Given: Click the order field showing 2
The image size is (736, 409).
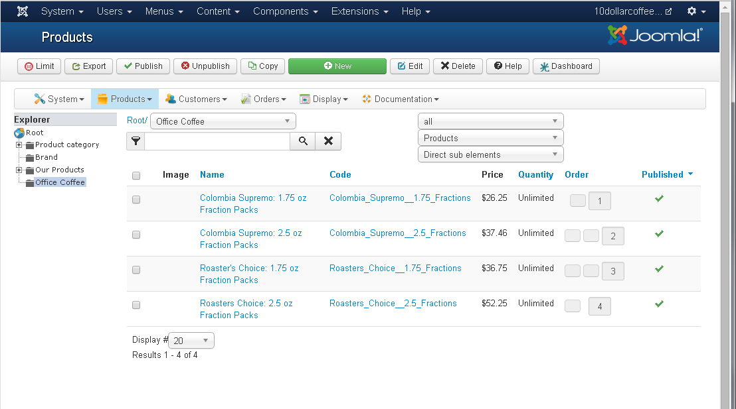Looking at the screenshot, I should click(612, 236).
